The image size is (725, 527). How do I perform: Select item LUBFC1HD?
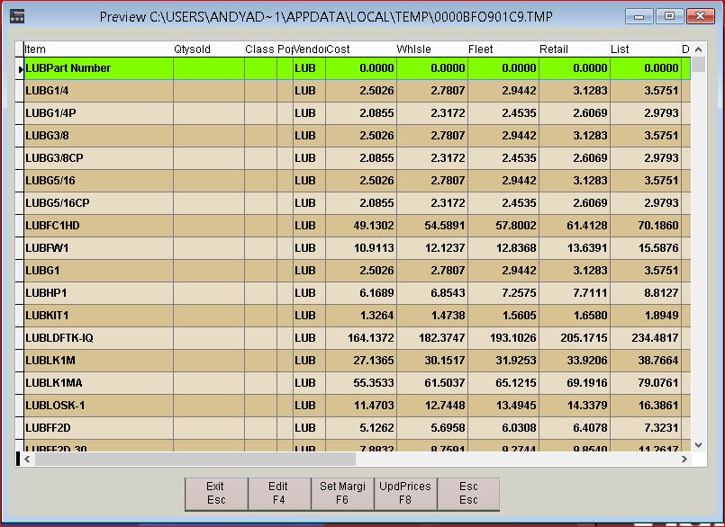coord(98,226)
